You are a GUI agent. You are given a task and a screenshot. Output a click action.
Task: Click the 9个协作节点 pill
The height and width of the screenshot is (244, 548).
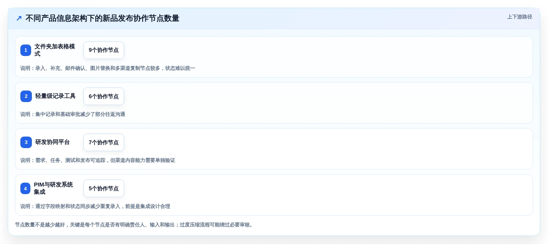(104, 50)
